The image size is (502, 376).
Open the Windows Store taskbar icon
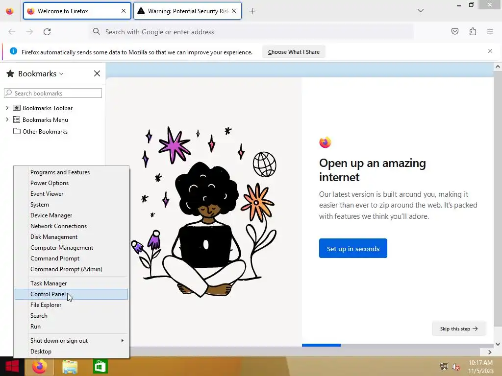coord(100,367)
